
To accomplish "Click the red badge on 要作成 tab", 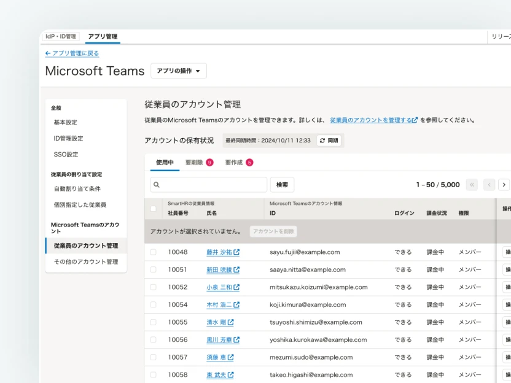I will pos(249,163).
